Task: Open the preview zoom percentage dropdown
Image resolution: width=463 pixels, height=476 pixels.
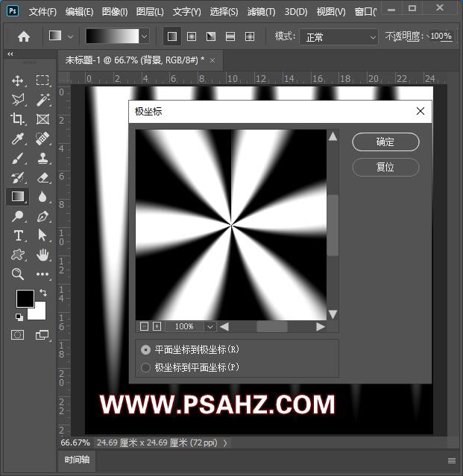Action: click(x=210, y=327)
